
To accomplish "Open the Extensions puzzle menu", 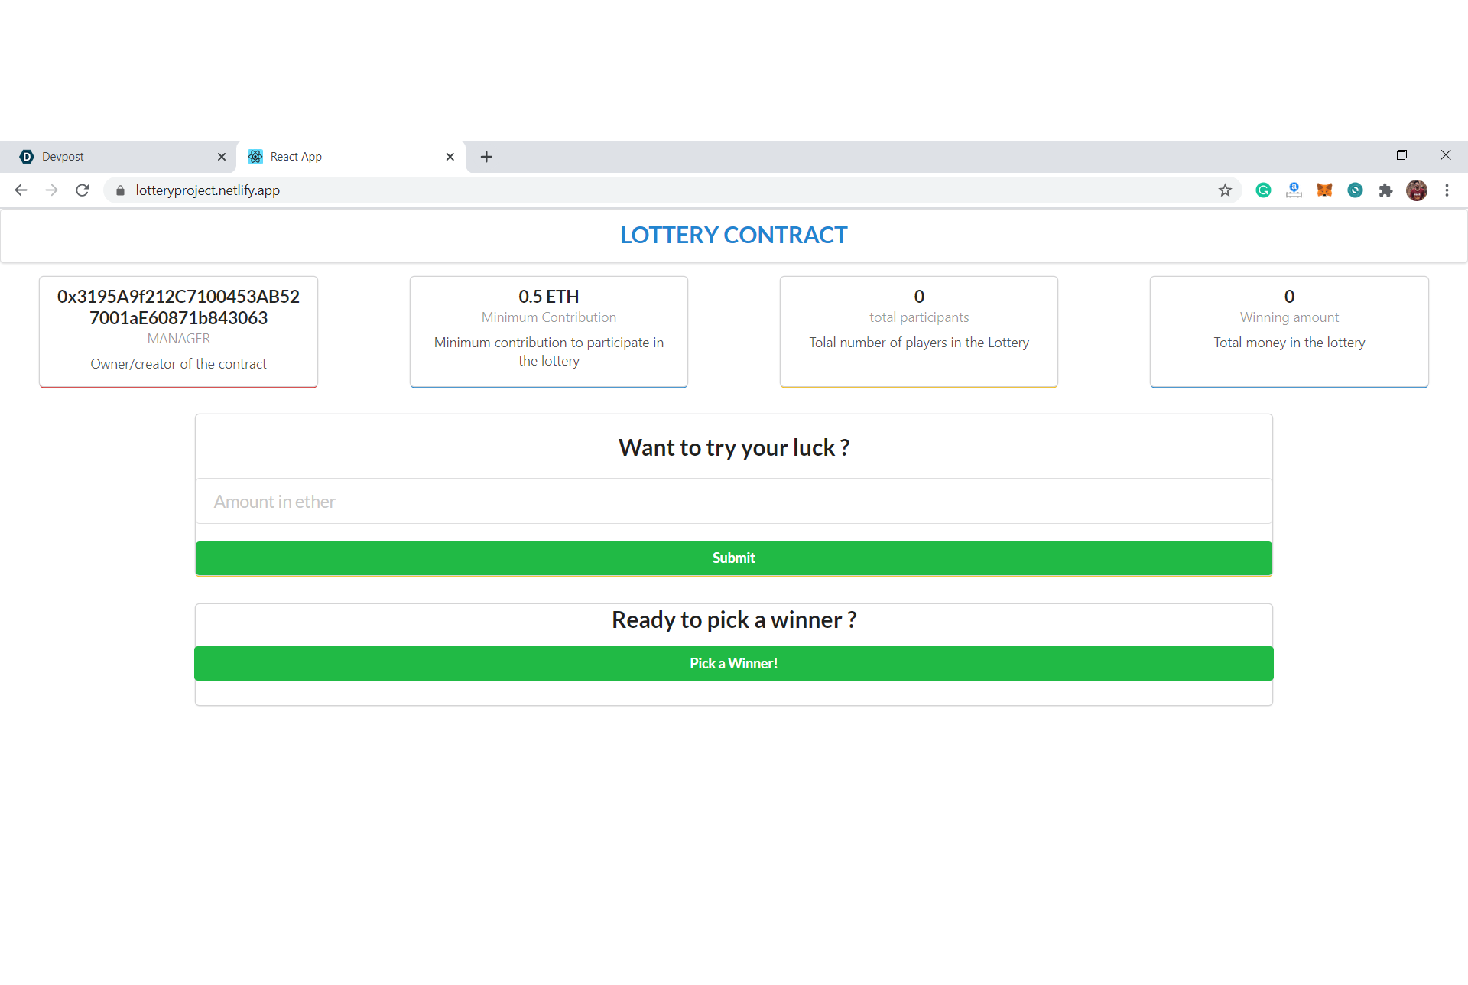I will [x=1385, y=190].
